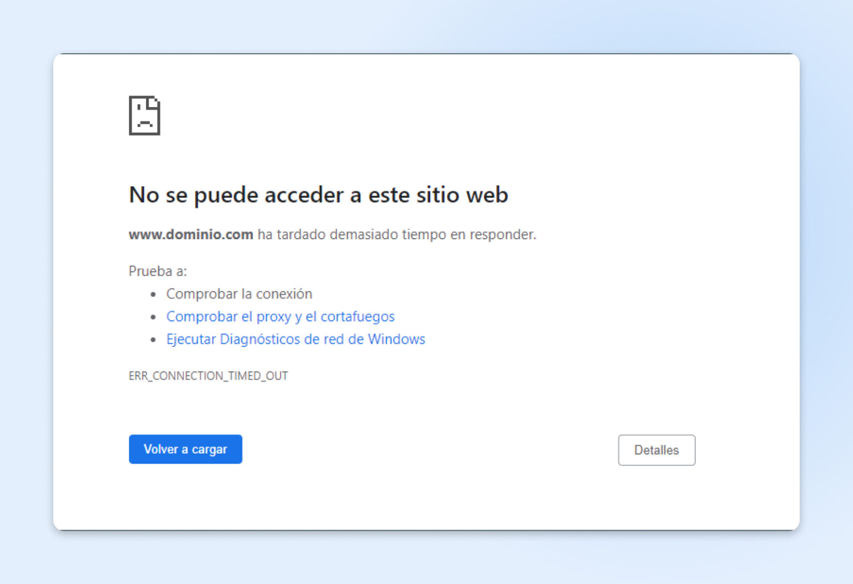Click the ERR_CONNECTION_TIMED_OUT error code
This screenshot has width=853, height=584.
point(208,375)
